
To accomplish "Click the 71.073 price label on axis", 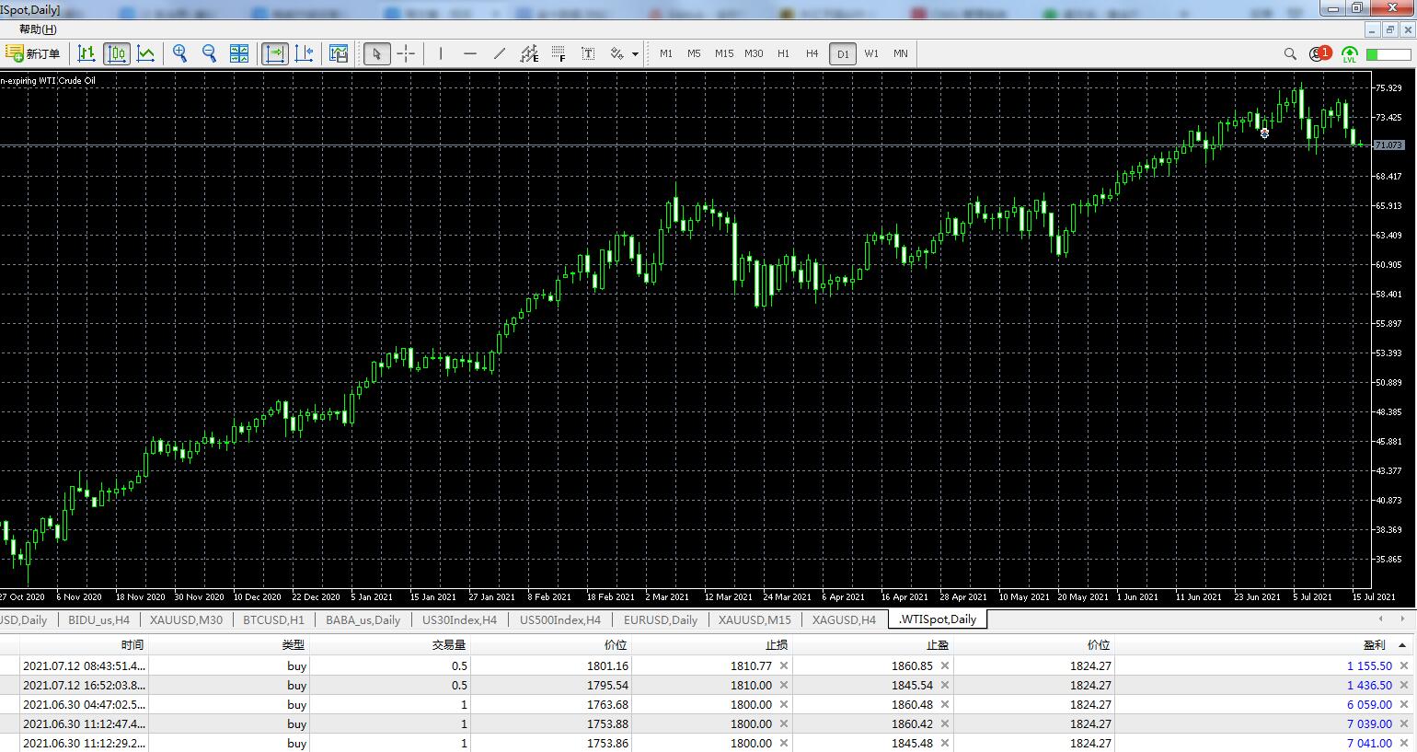I will click(x=1388, y=145).
